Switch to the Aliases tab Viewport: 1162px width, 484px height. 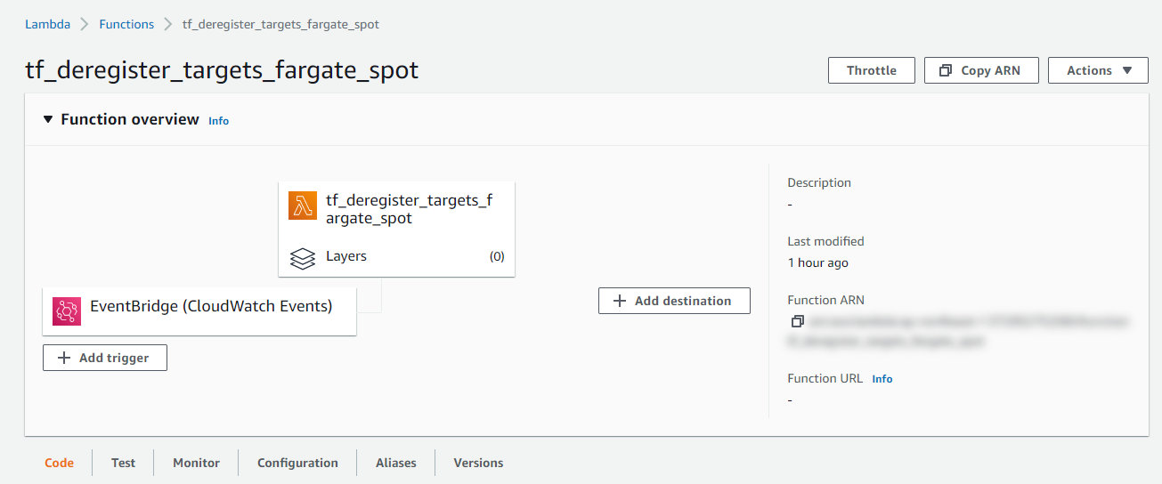coord(396,463)
